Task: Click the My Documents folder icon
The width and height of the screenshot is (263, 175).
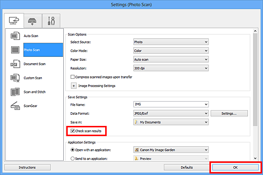Action: pyautogui.click(x=136, y=122)
